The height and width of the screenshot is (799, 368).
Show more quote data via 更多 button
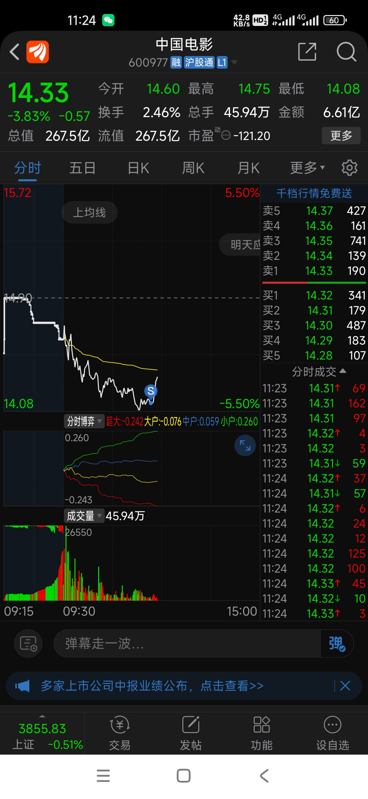pos(341,136)
